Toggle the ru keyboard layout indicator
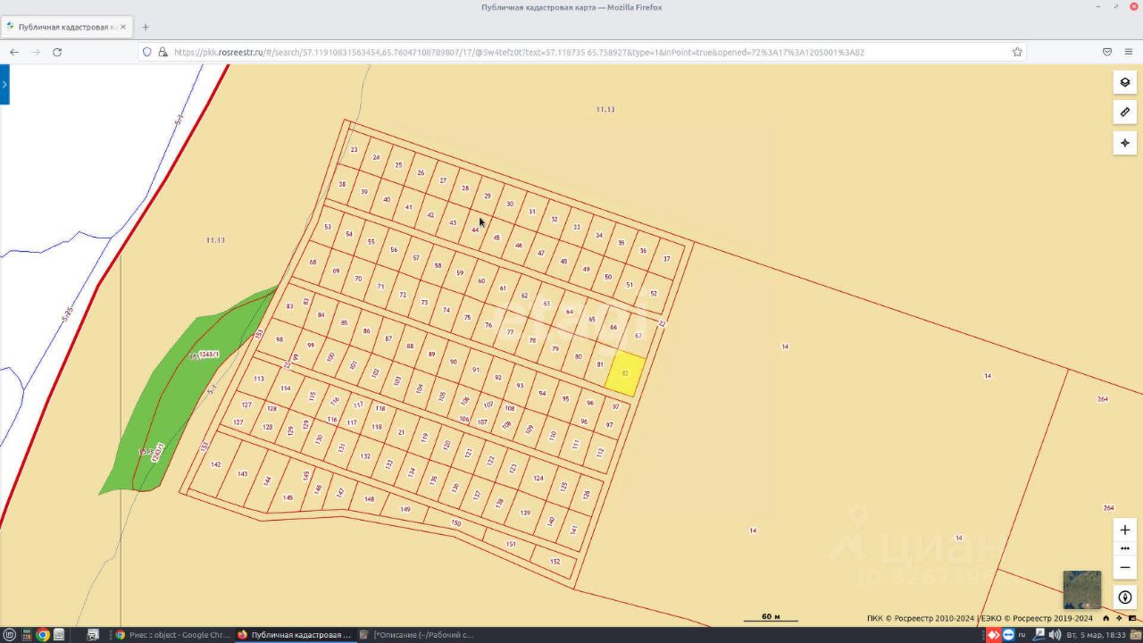Screen dimensions: 1143x643 tap(1022, 635)
